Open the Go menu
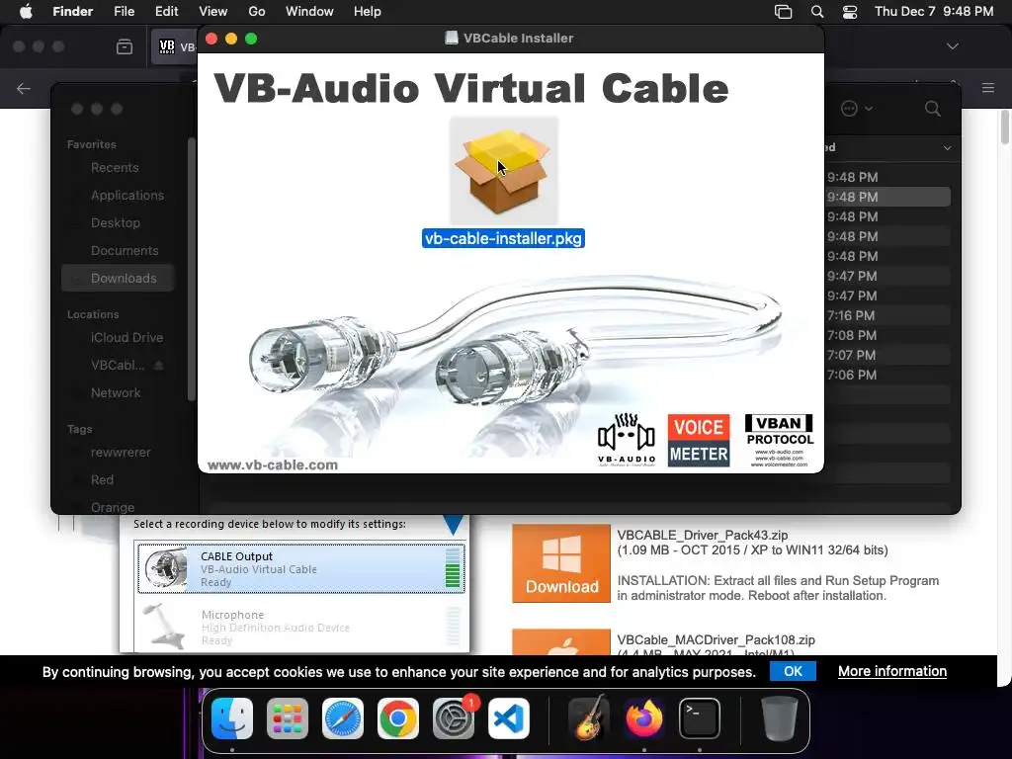The image size is (1012, 759). [x=257, y=12]
